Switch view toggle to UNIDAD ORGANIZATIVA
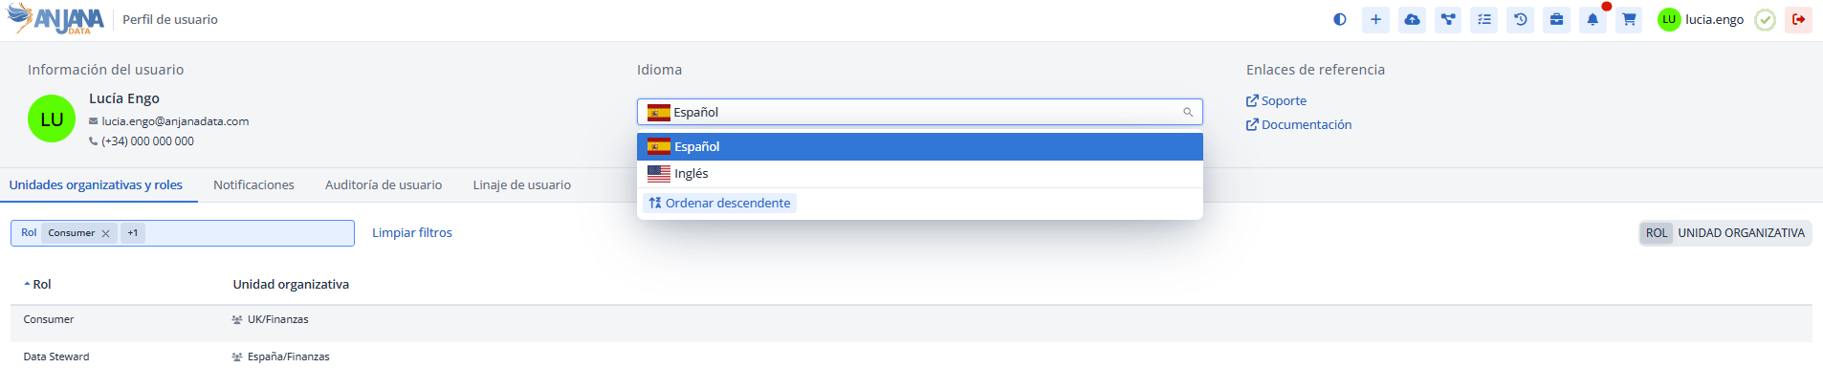 pyautogui.click(x=1741, y=233)
